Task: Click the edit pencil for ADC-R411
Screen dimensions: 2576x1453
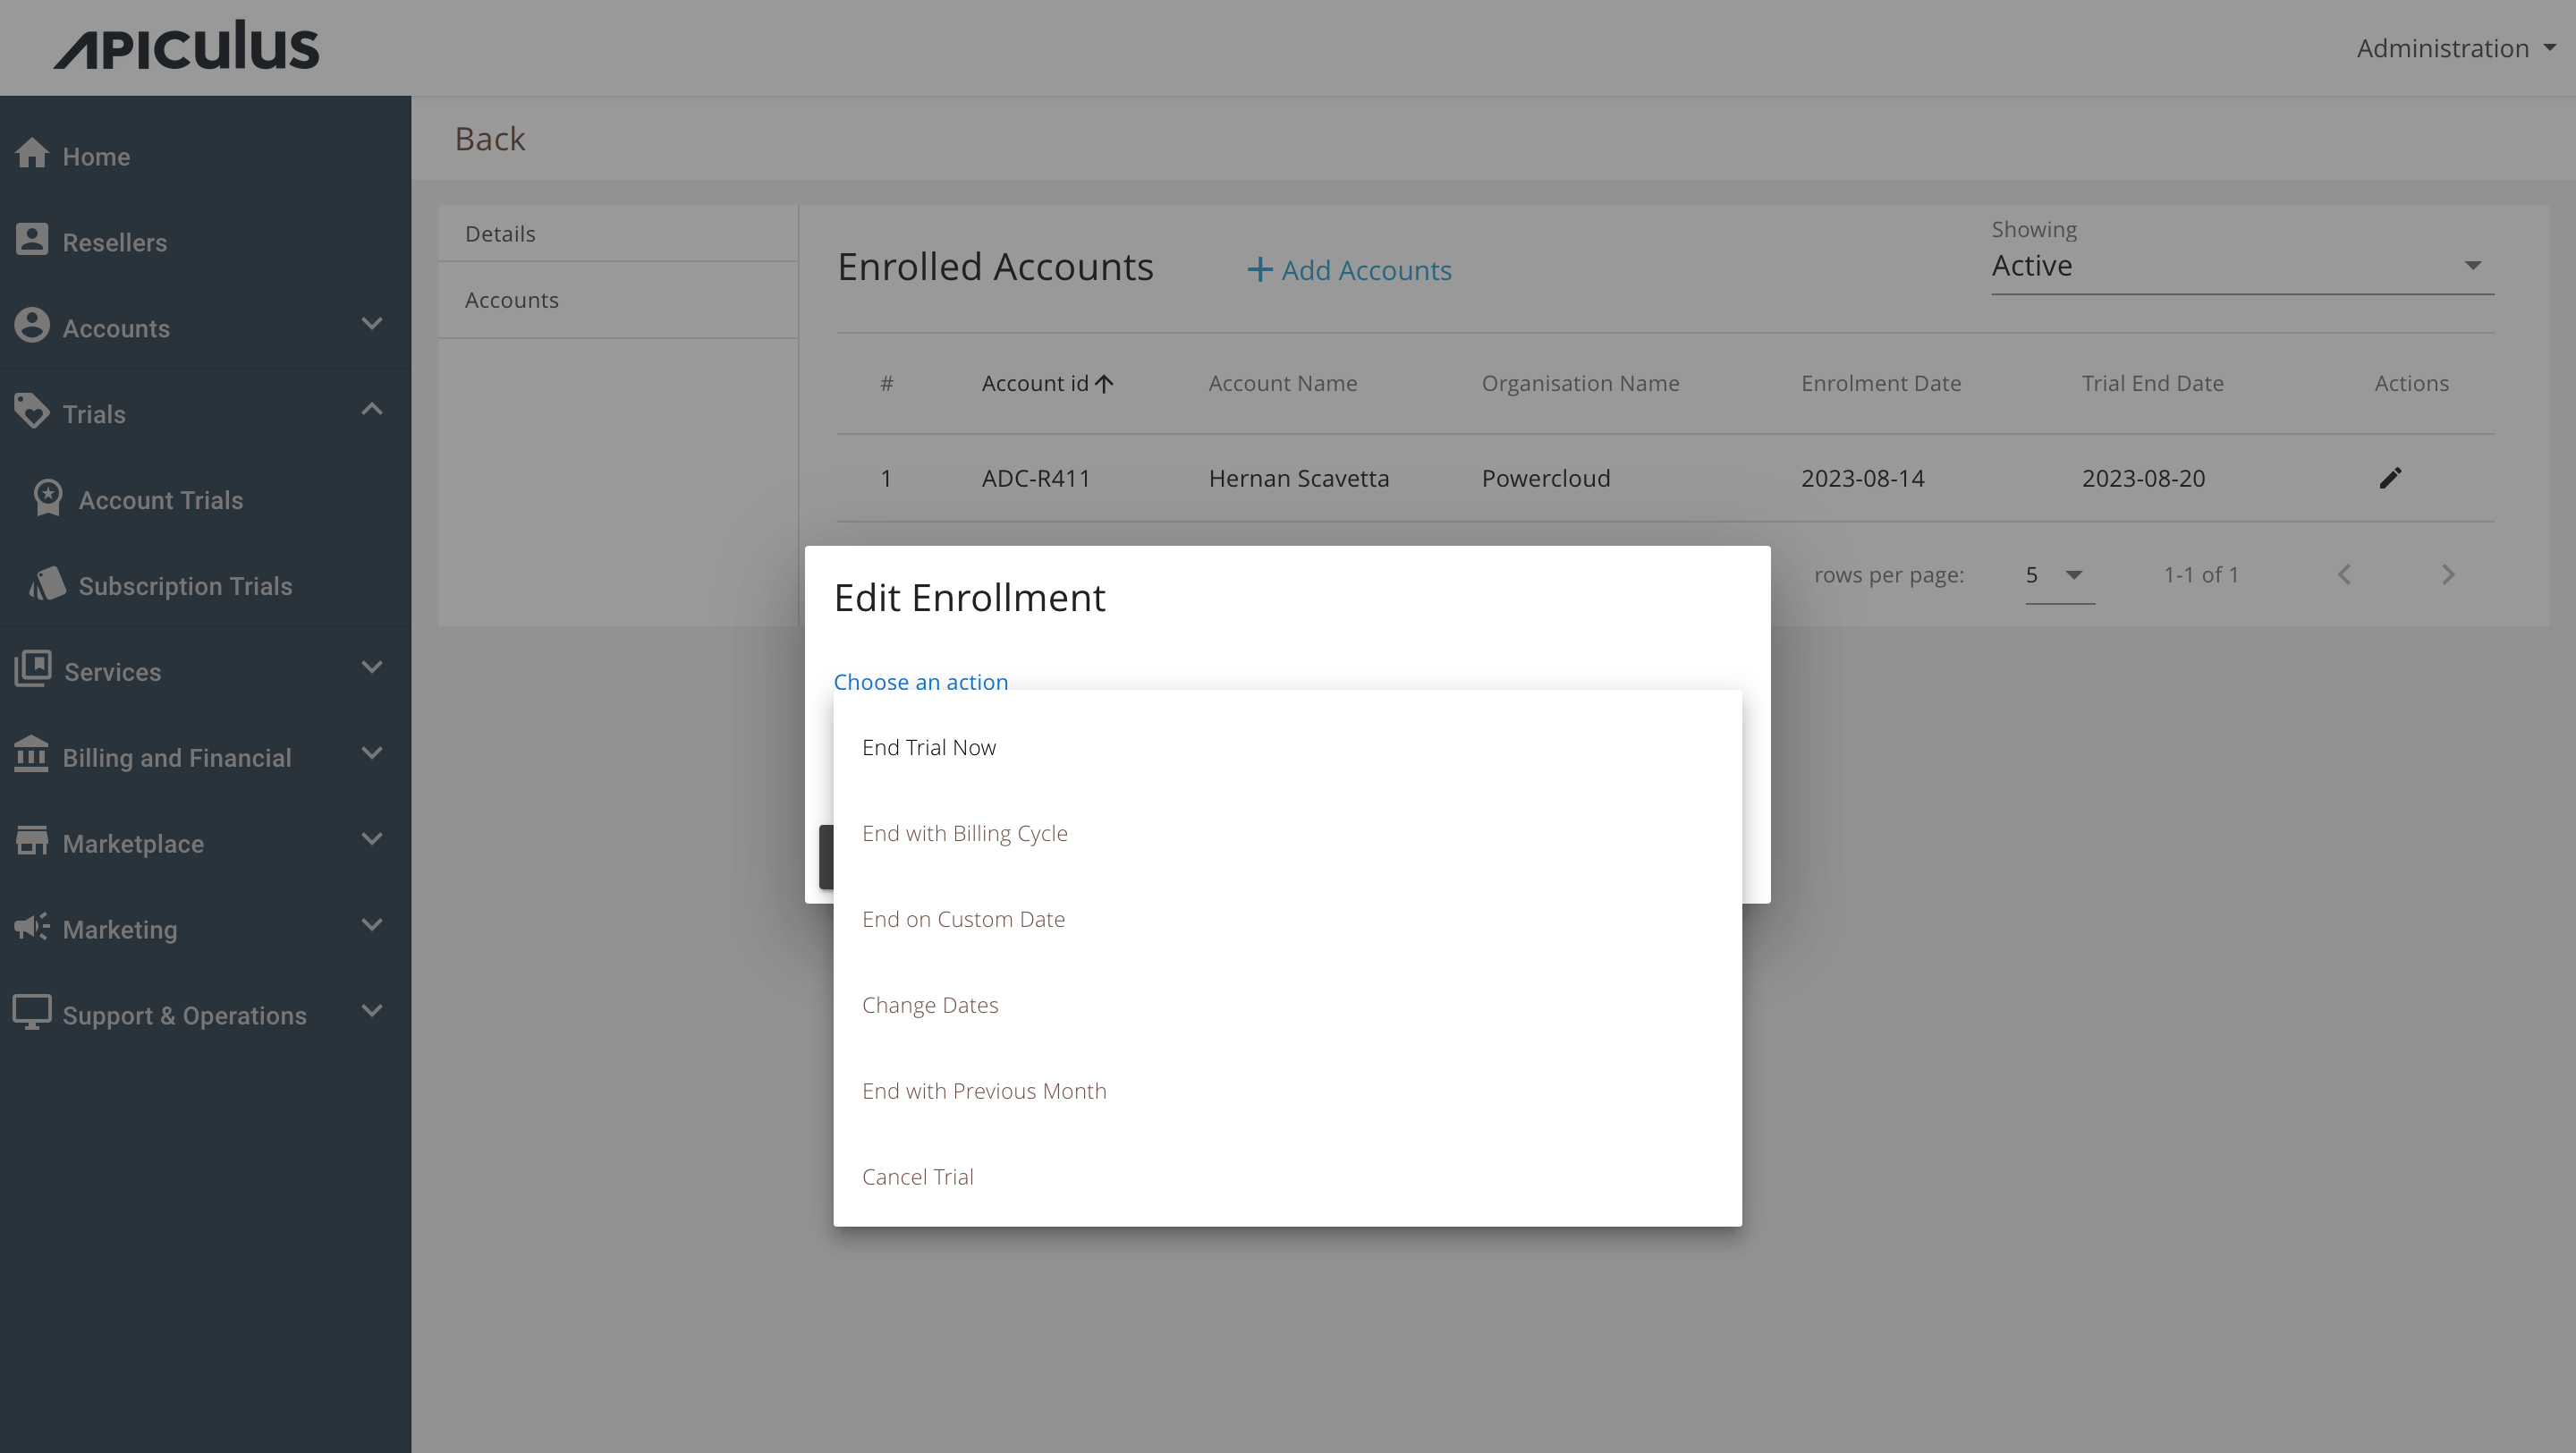Action: point(2391,477)
